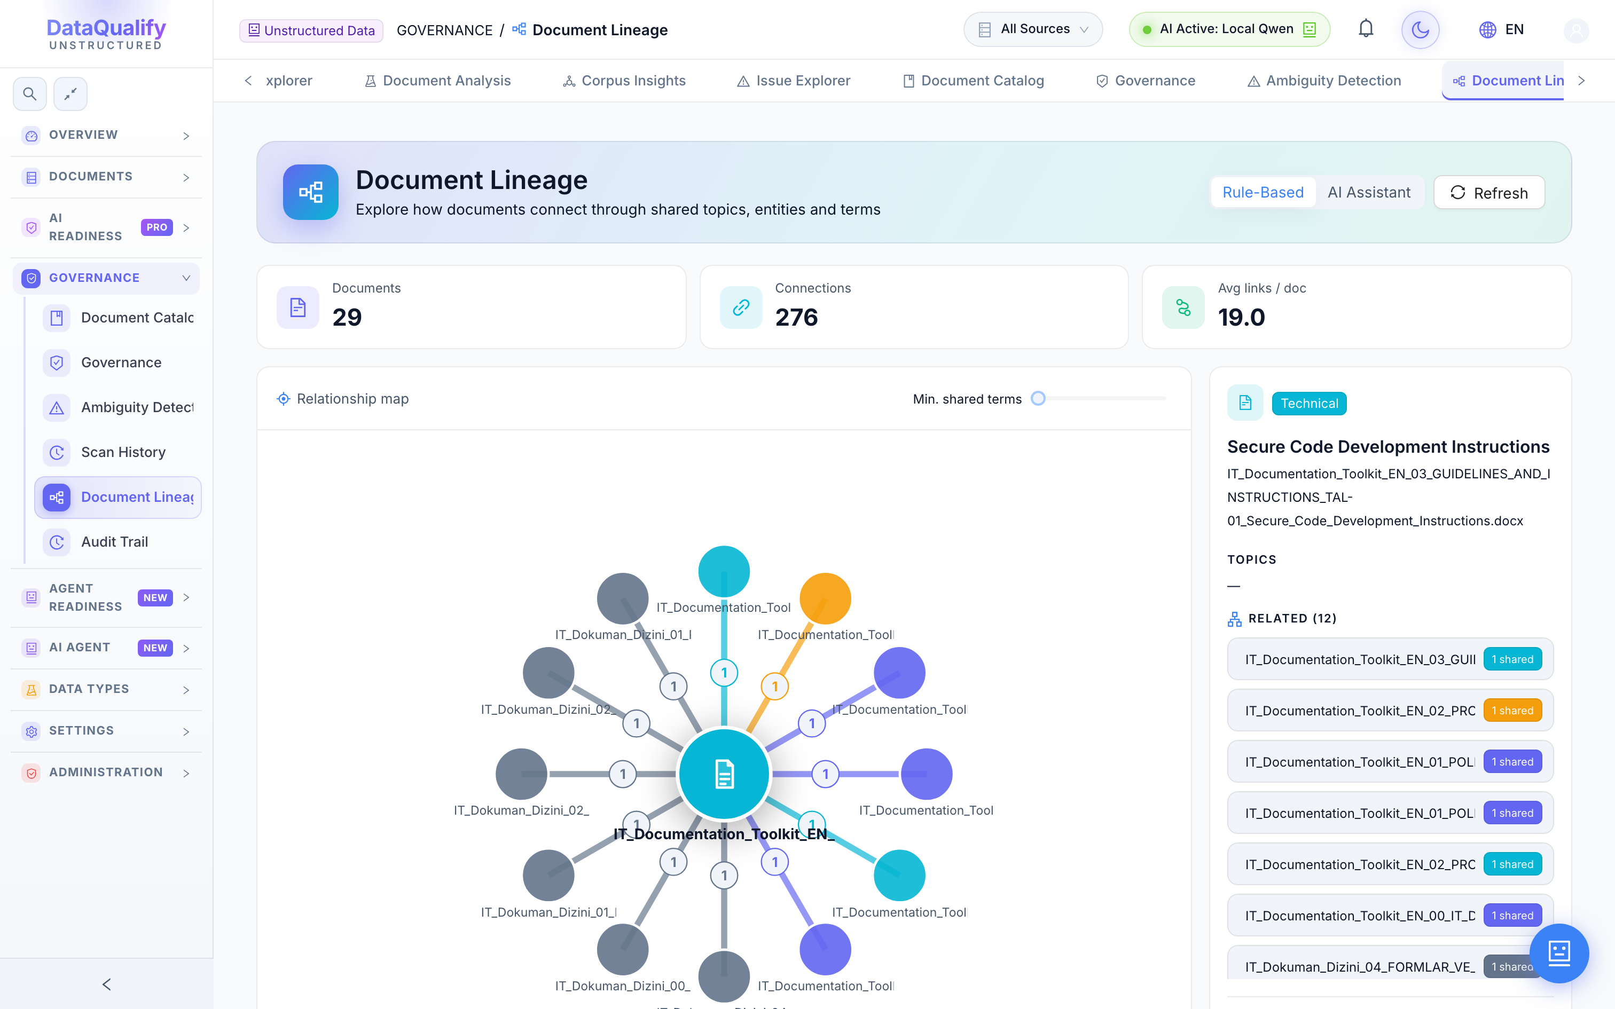Switch to the Issue Explorer tab
1615x1009 pixels.
coord(794,81)
